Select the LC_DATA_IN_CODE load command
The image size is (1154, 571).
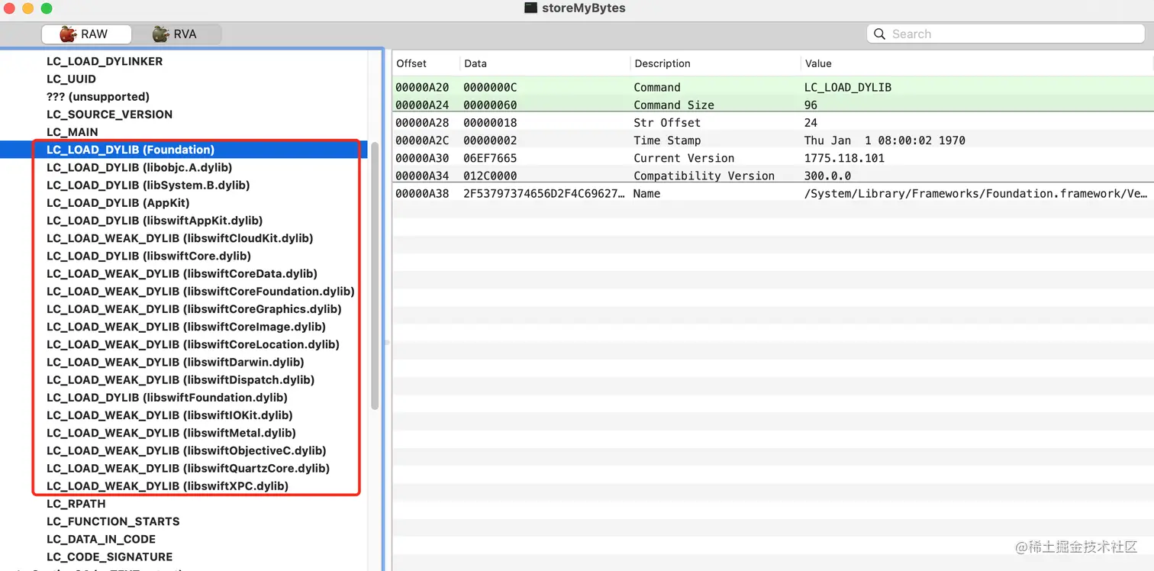click(101, 539)
